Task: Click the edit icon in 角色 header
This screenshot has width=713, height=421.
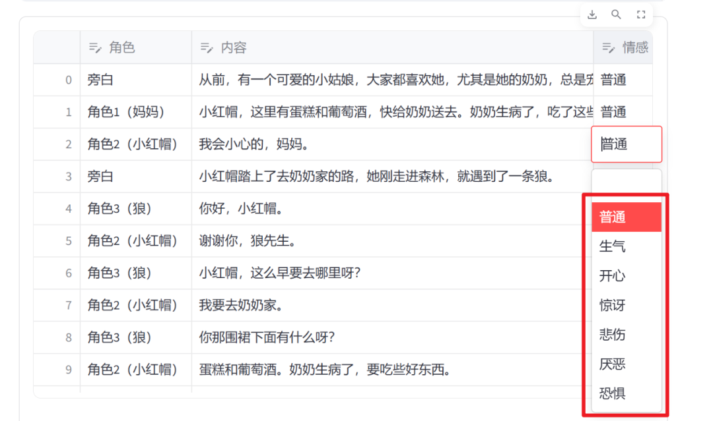Action: pyautogui.click(x=95, y=47)
